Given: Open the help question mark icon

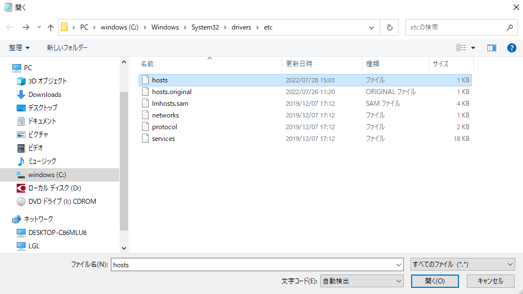Looking at the screenshot, I should pos(512,48).
